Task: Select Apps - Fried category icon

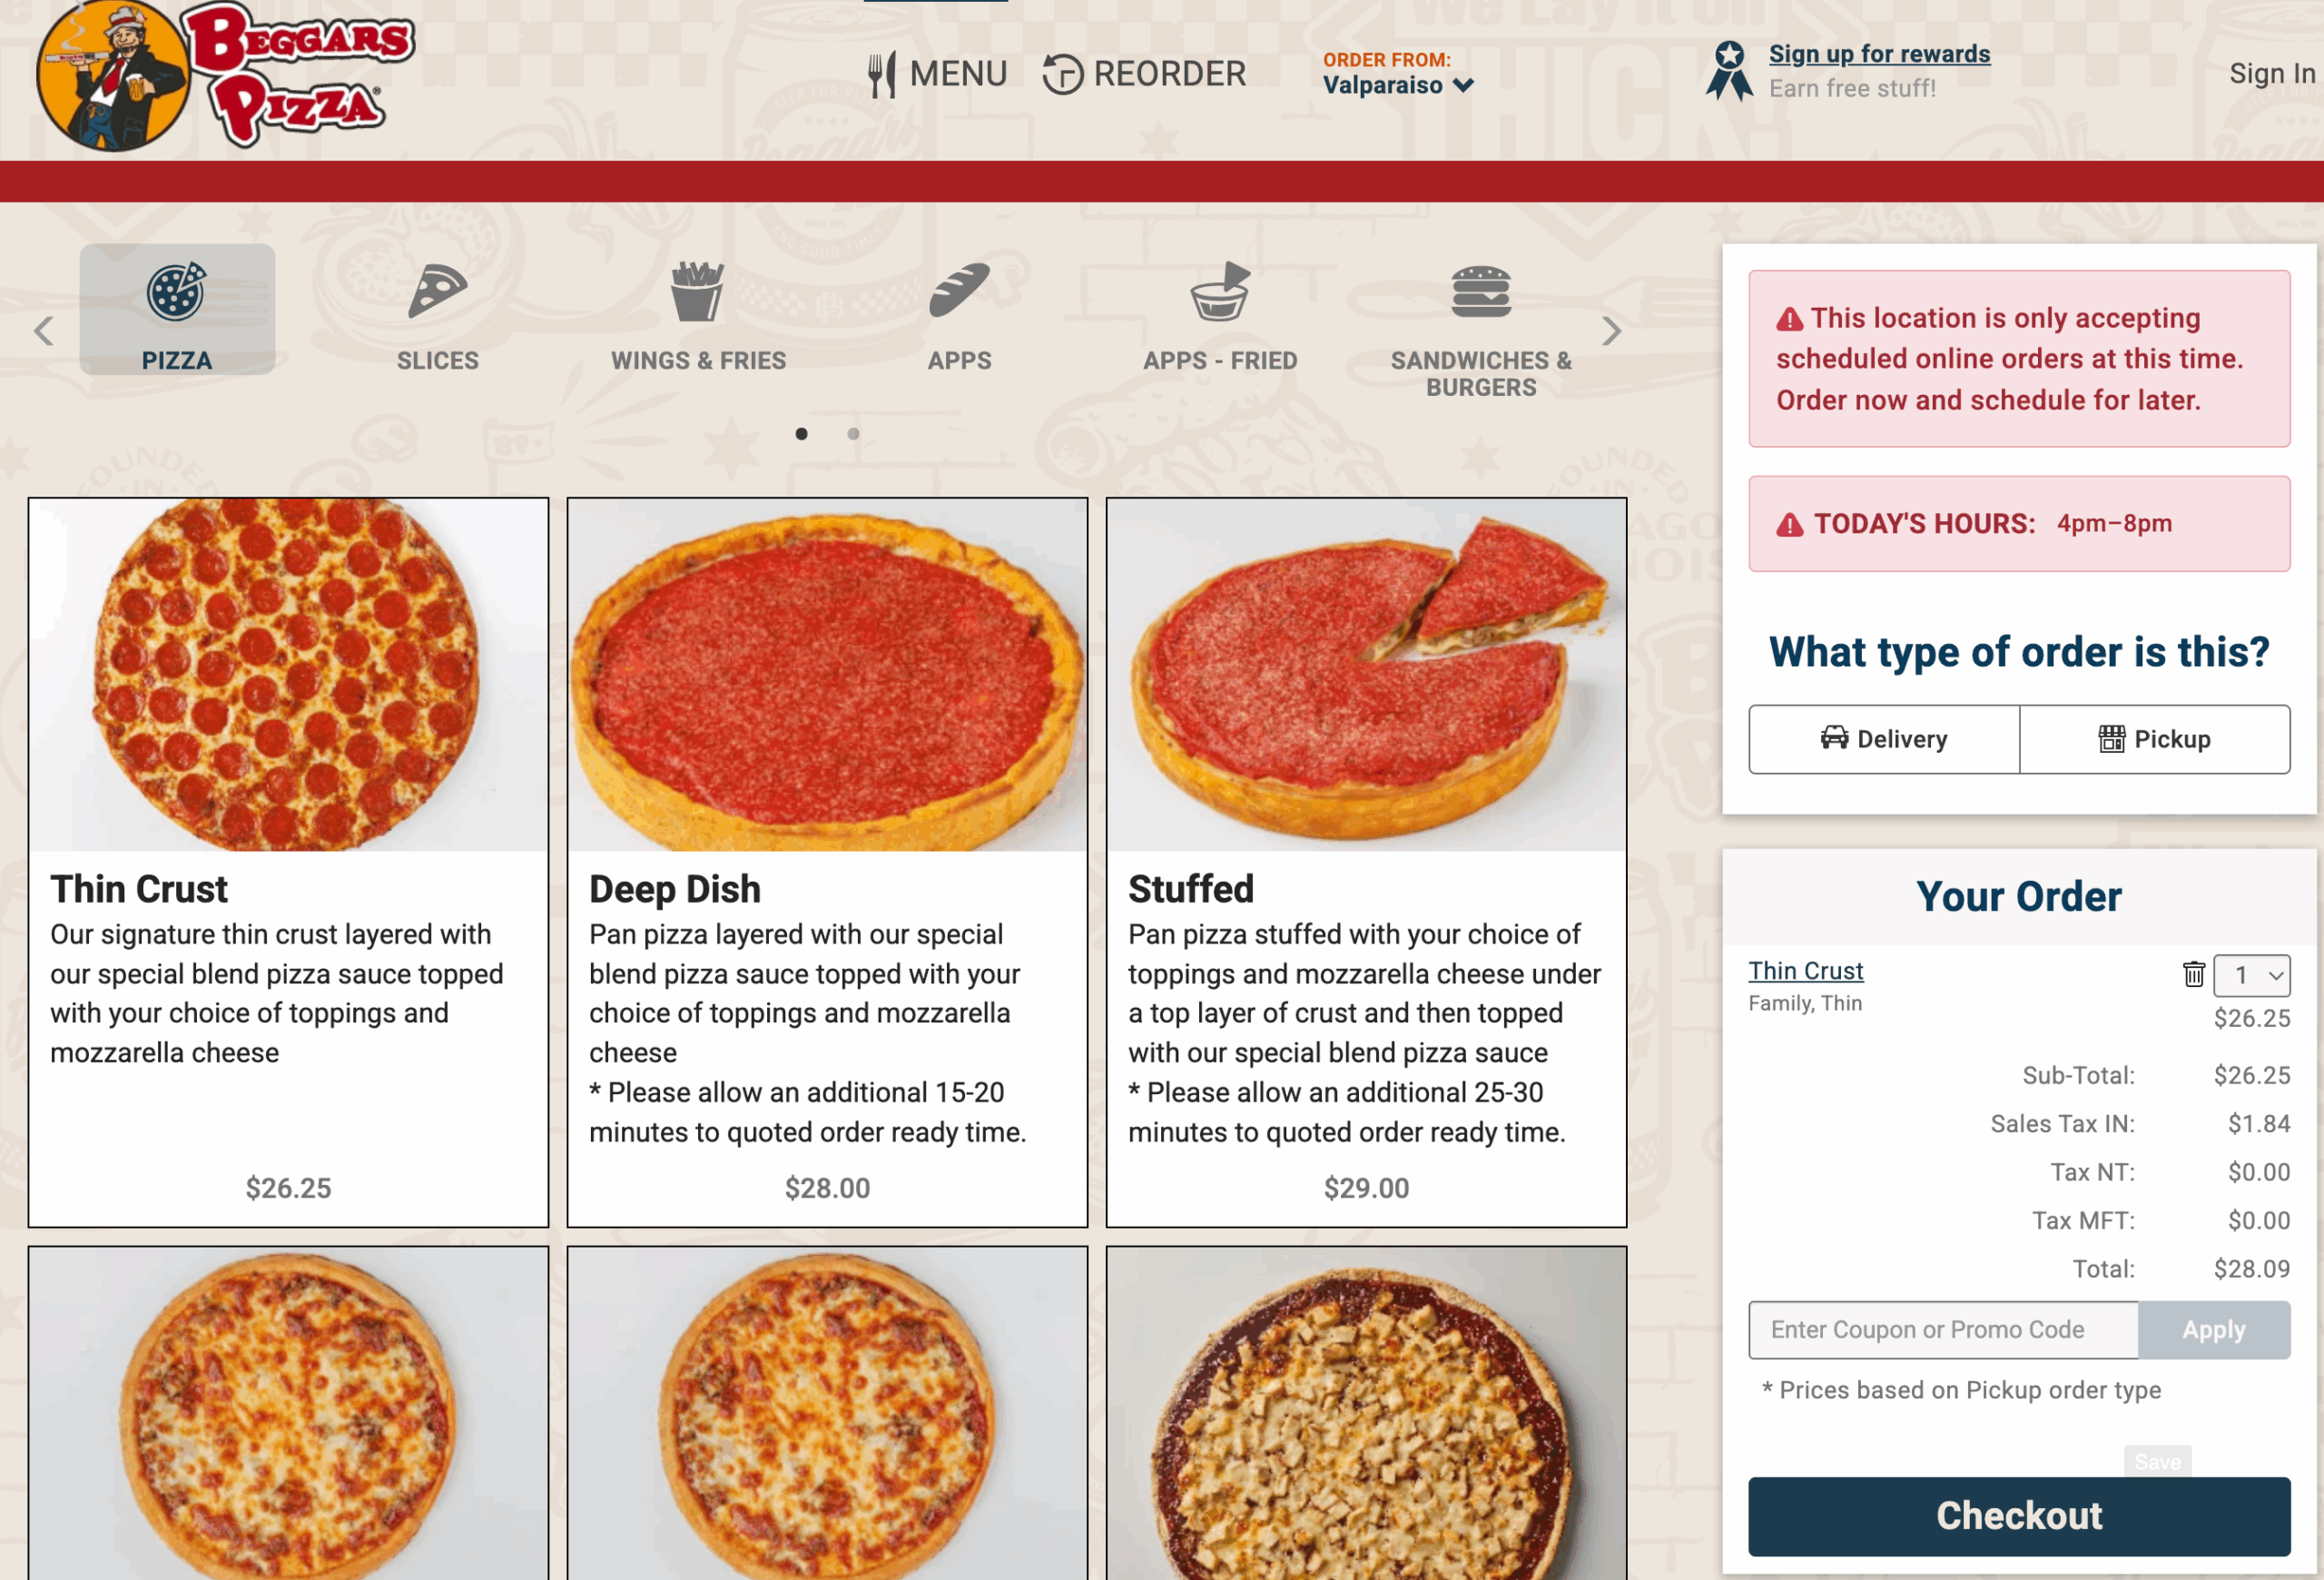Action: click(x=1220, y=291)
